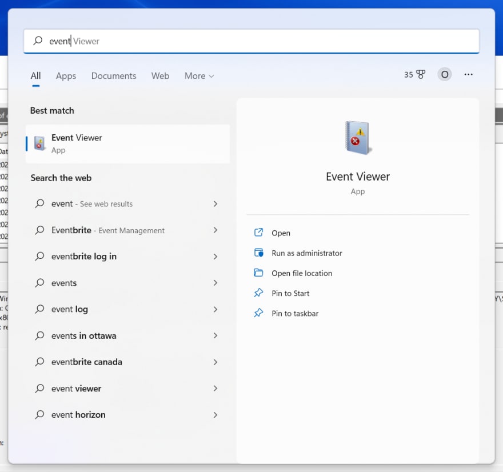The width and height of the screenshot is (503, 472).
Task: Click magnifier icon beside 'event horizon'
Action: coord(39,415)
